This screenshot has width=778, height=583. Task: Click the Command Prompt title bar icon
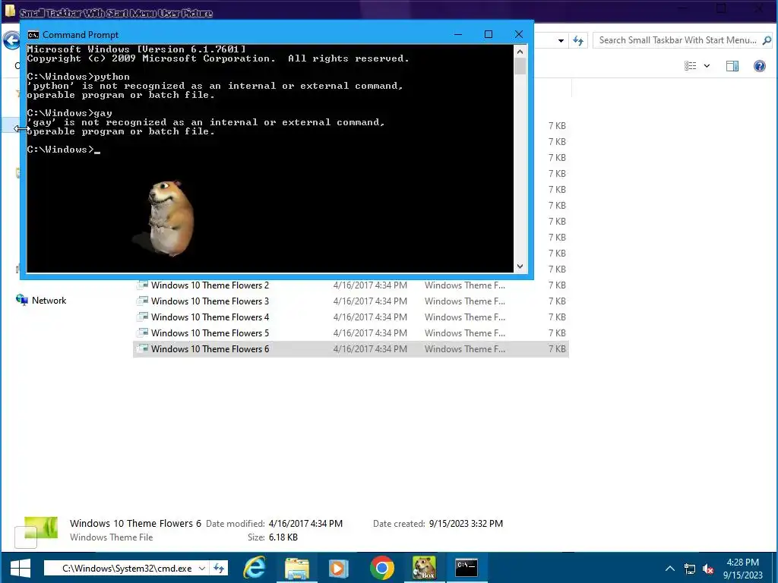point(33,35)
